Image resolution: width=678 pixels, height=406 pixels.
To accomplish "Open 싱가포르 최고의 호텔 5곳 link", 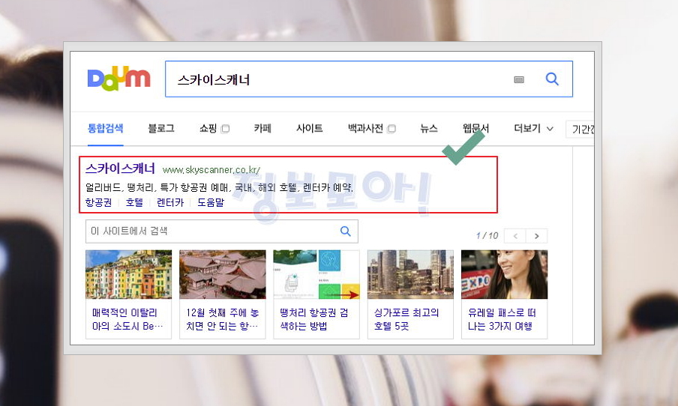I will click(x=406, y=319).
